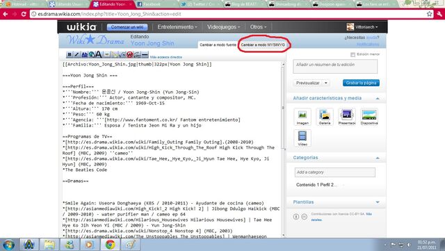Insert external link globe icon

click(x=92, y=54)
